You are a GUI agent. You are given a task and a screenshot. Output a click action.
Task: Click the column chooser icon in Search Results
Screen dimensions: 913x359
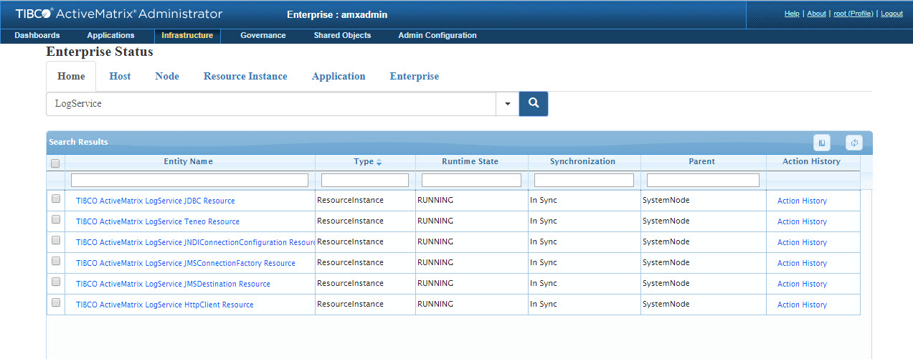point(821,143)
